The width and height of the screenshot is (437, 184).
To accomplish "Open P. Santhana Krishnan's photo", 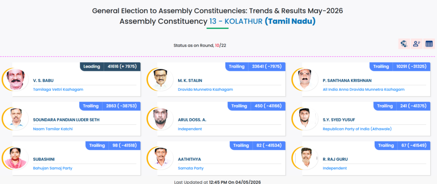I will [306, 80].
